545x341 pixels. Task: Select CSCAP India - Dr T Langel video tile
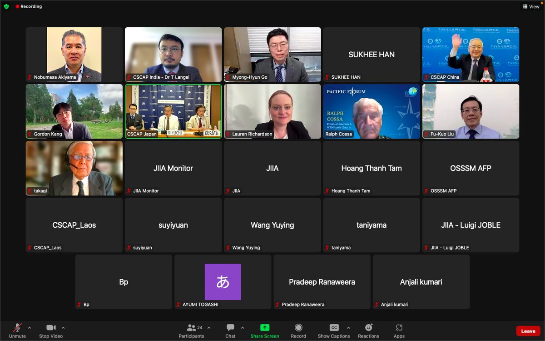tap(173, 55)
